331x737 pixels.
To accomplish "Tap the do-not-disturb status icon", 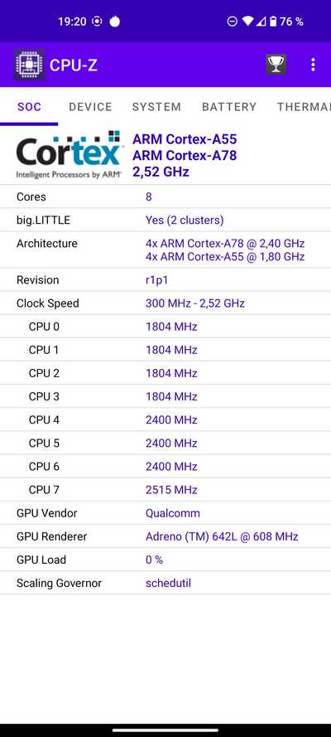I will coord(232,22).
